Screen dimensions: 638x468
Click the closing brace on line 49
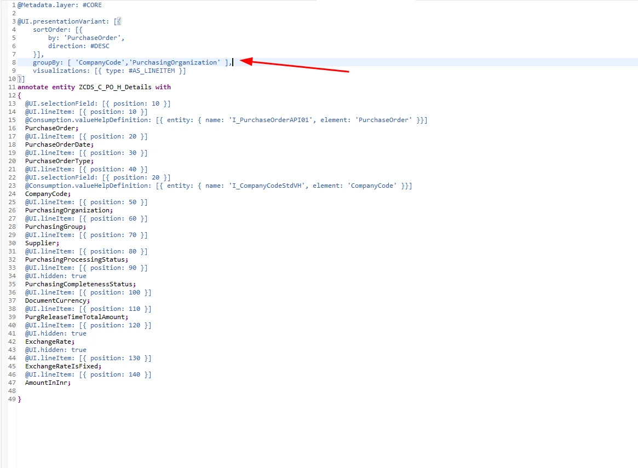[19, 399]
